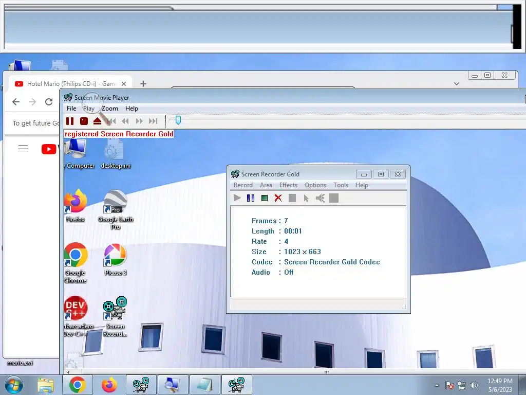Reload the page in Chrome
Image resolution: width=526 pixels, height=395 pixels.
[49, 102]
